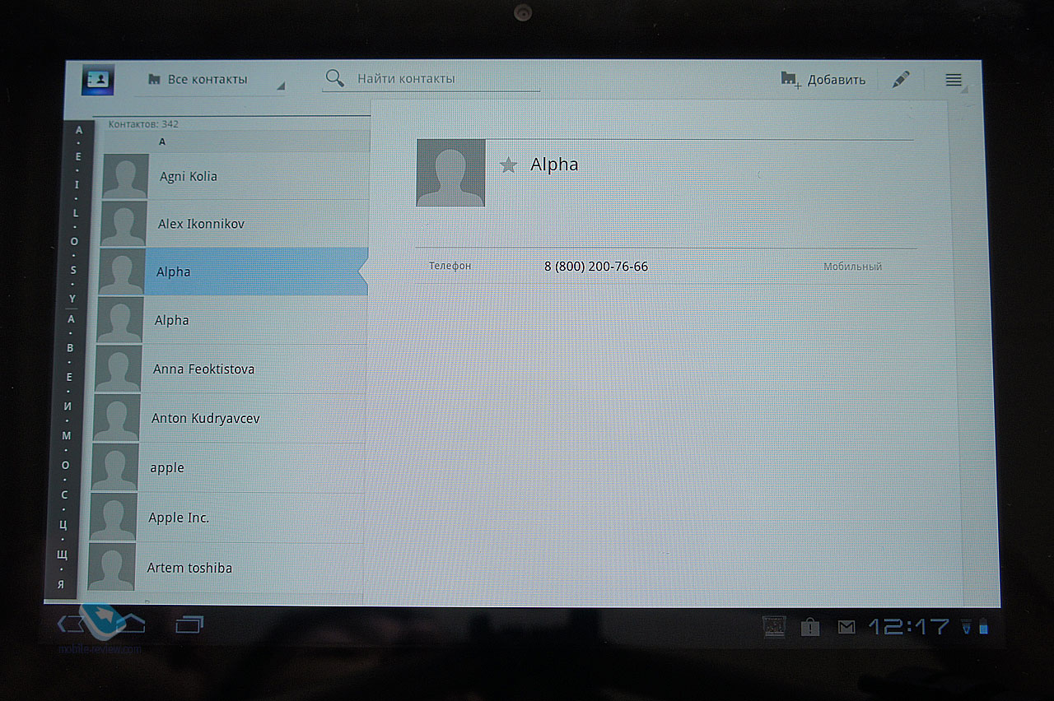The width and height of the screenshot is (1054, 701).
Task: Jump to letter L in the index
Action: point(76,213)
